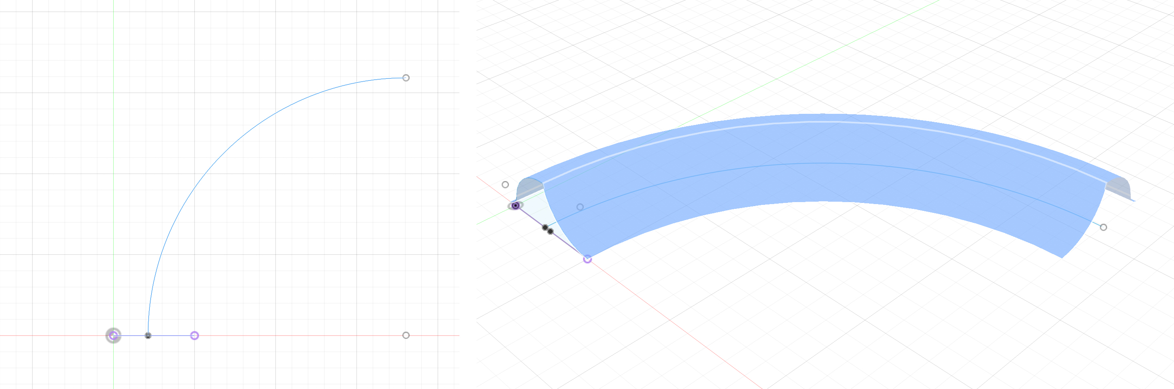Select the origin point in the 2D sketch
This screenshot has width=1174, height=389.
(x=114, y=336)
